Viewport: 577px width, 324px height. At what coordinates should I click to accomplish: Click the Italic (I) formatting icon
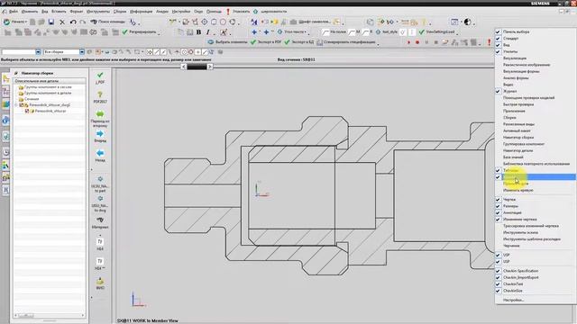pos(208,32)
